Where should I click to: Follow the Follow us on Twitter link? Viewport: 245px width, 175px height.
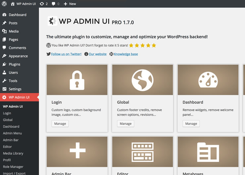tap(66, 54)
